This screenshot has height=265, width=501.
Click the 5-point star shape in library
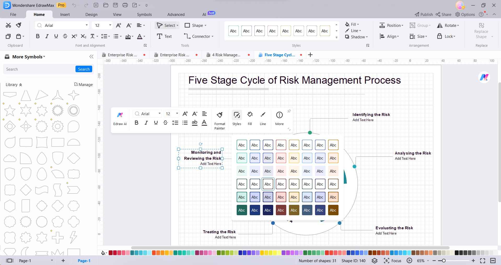[x=10, y=110]
